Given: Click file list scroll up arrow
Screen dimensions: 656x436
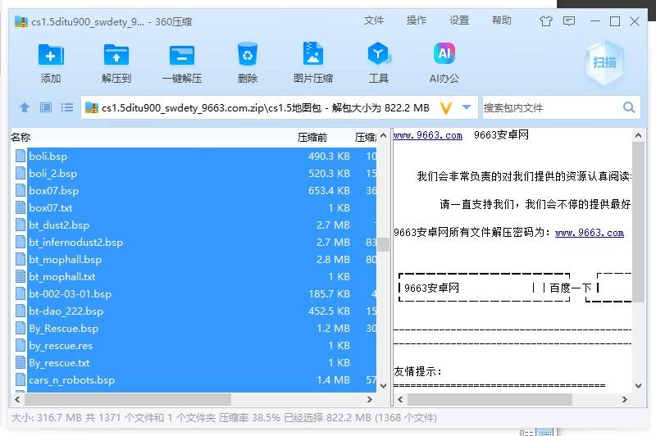Looking at the screenshot, I should coord(383,135).
